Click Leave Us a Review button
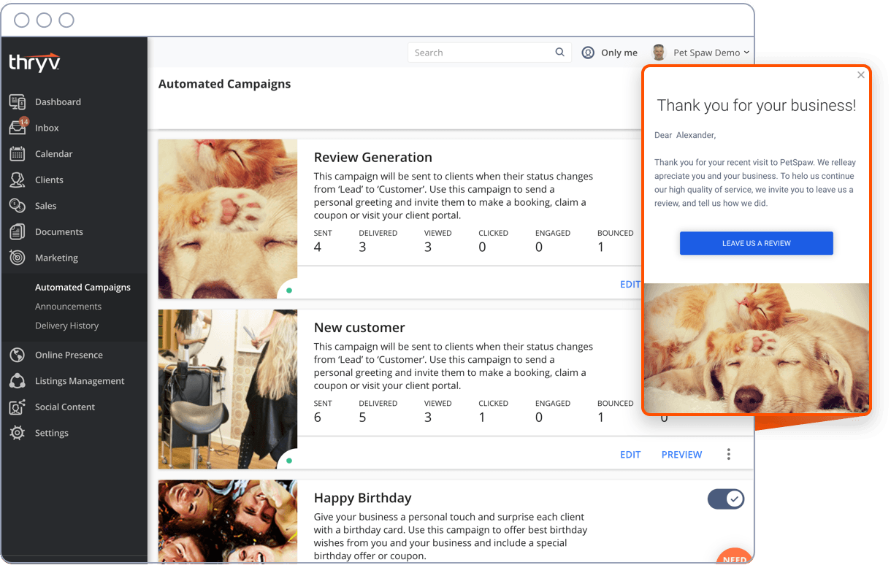This screenshot has height=565, width=891. (x=756, y=243)
